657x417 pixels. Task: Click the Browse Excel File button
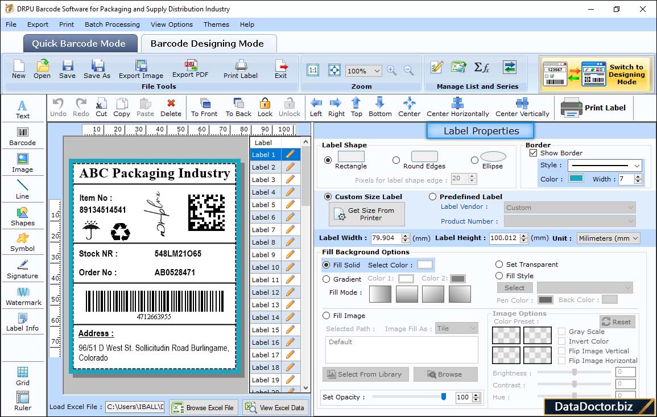pos(204,408)
